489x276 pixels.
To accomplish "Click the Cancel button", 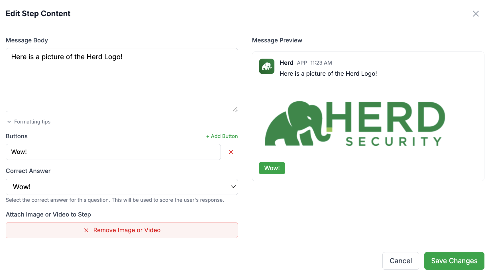I will pos(400,261).
